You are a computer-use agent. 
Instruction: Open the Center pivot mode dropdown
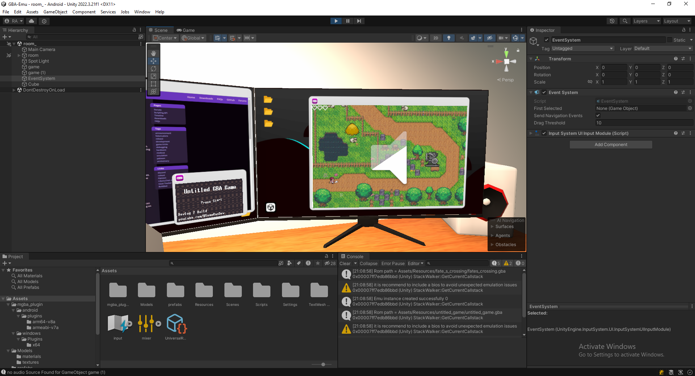(x=165, y=38)
